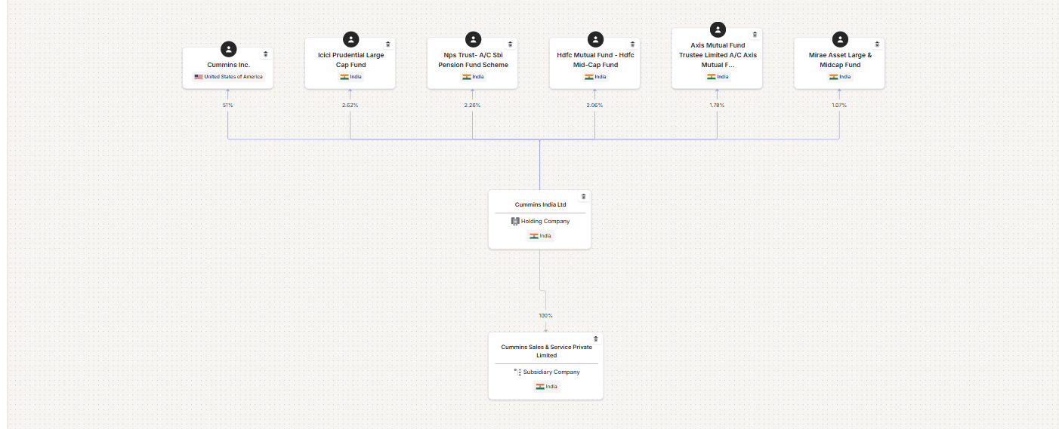1059x429 pixels.
Task: Select the Nps Trust- A/C Sbi Pension title
Action: pos(473,60)
